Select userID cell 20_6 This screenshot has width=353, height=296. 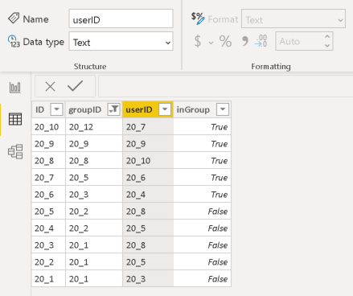[x=148, y=178]
